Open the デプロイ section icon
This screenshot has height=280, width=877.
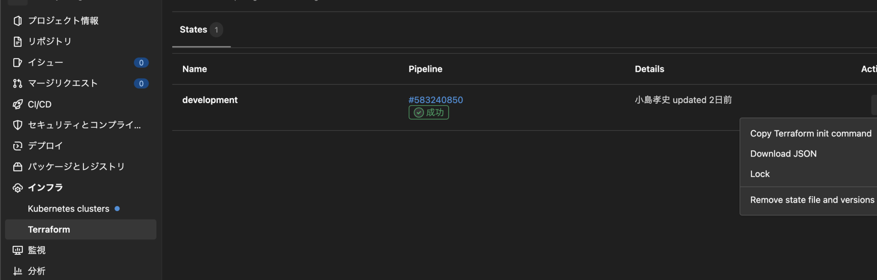coord(18,146)
